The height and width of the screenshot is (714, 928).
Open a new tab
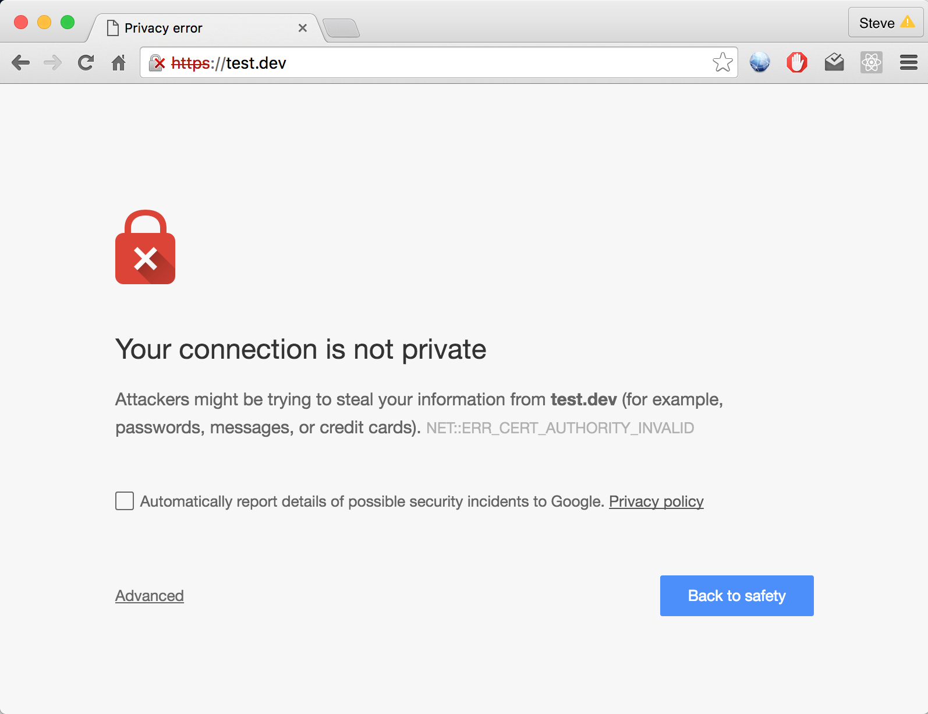342,28
